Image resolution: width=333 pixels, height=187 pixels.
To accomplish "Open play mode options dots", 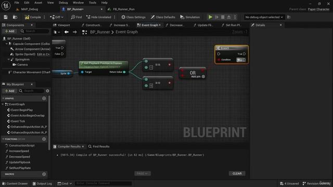I will click(235, 17).
